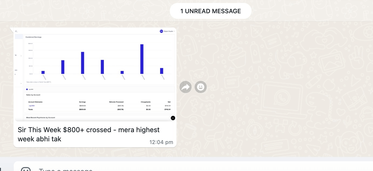Viewport: 373px width, 171px height.
Task: Click the 12:04 pm message timestamp
Action: (x=161, y=142)
